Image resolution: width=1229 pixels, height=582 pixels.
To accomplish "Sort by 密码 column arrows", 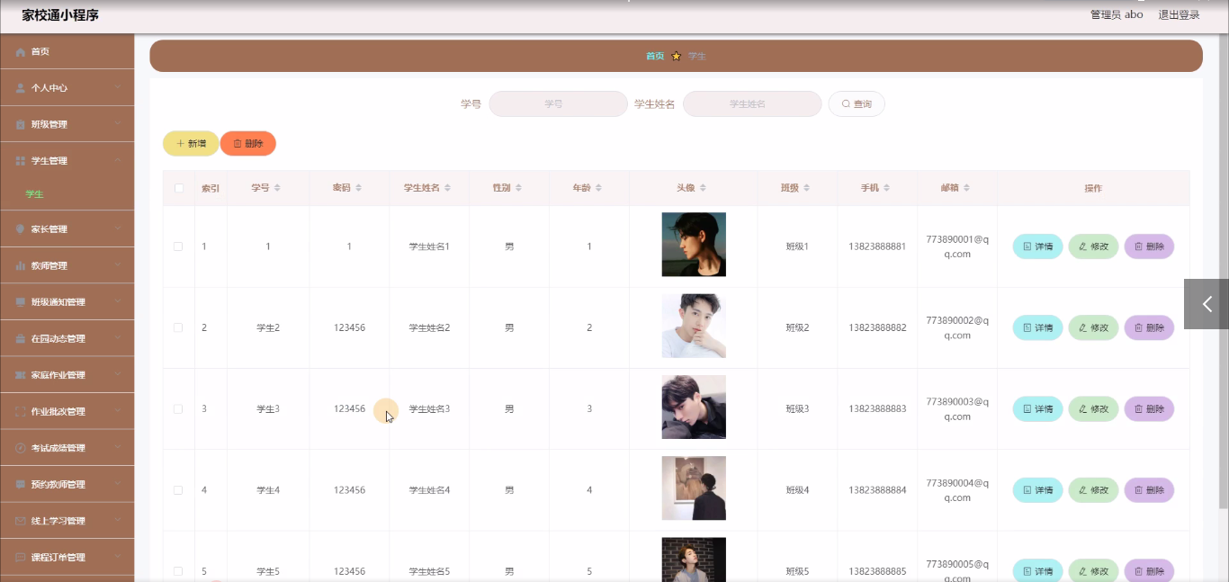I will [x=358, y=188].
